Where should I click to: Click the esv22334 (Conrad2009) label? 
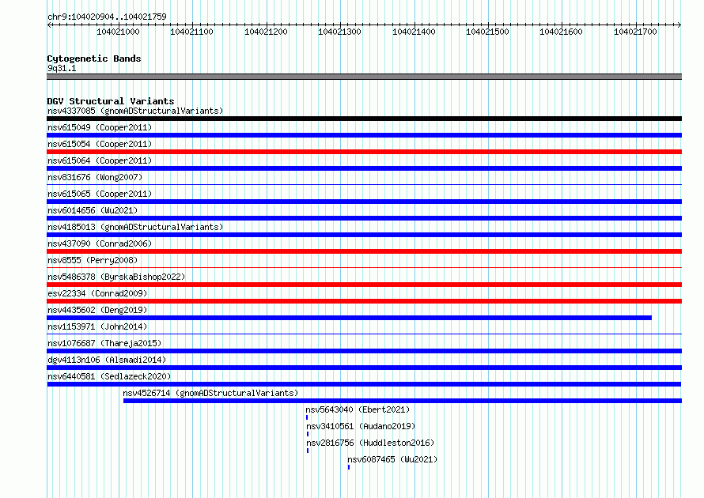(97, 293)
